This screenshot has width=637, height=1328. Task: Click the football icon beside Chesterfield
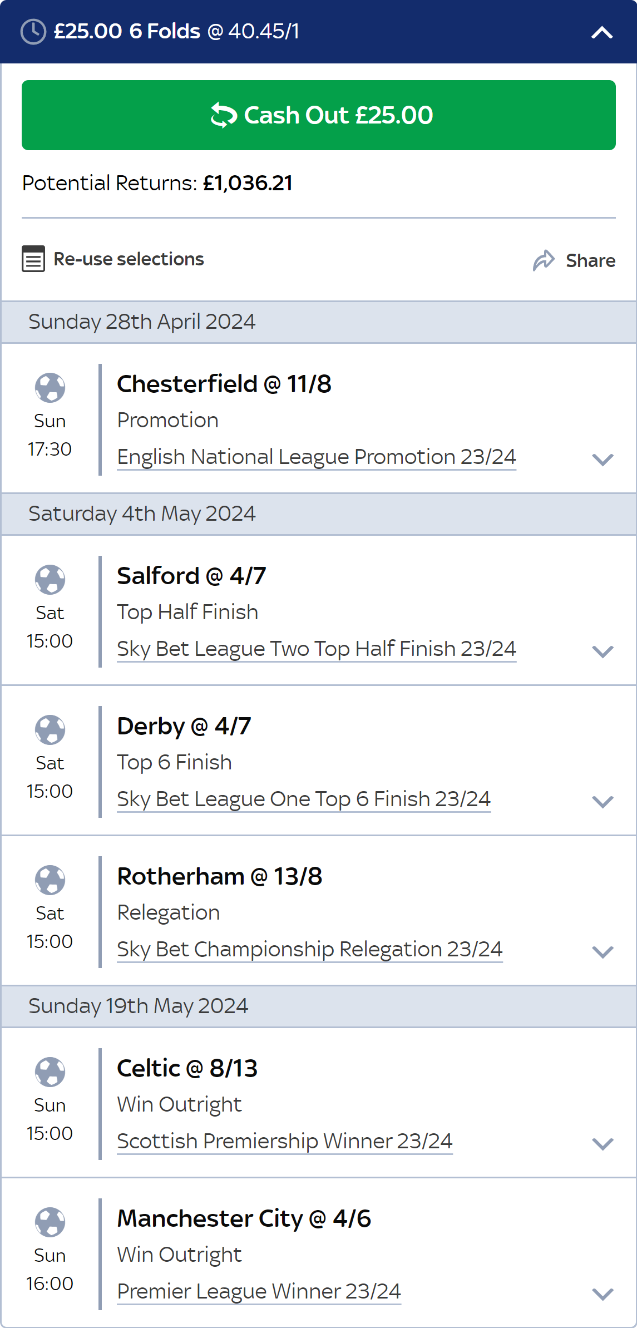[50, 387]
